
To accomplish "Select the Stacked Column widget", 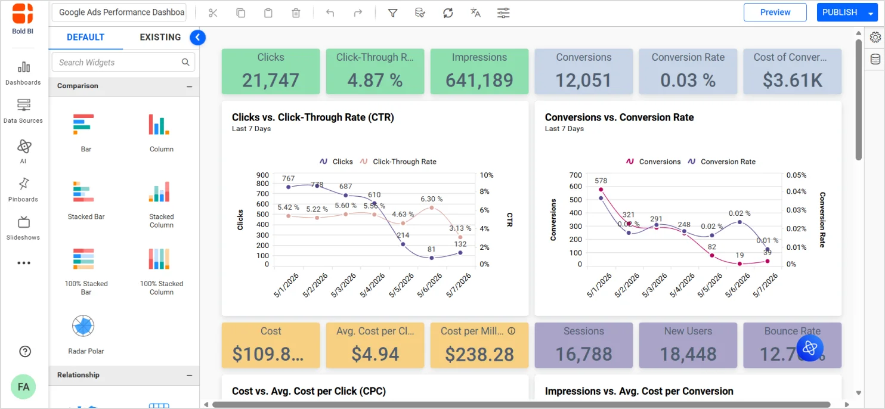I will pos(161,204).
